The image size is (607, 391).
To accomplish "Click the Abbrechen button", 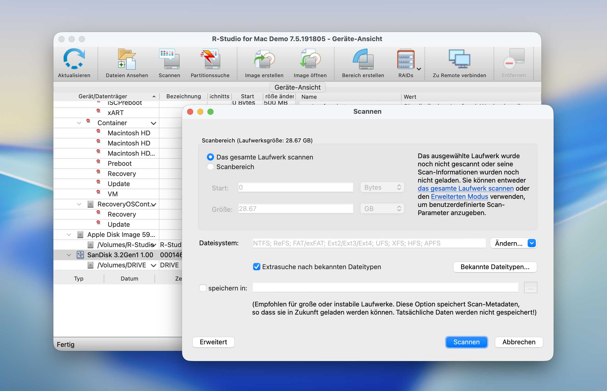I will (519, 342).
